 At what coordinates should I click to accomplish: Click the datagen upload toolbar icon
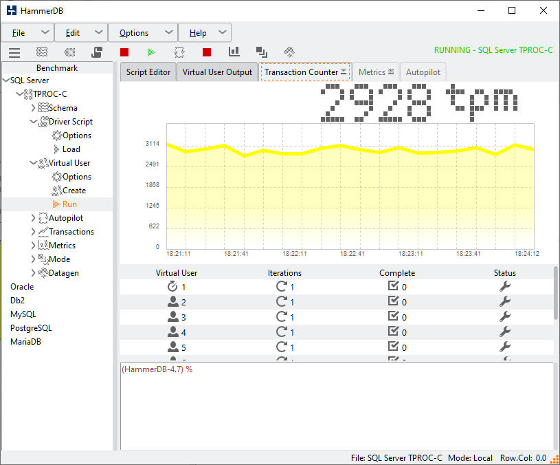click(289, 52)
